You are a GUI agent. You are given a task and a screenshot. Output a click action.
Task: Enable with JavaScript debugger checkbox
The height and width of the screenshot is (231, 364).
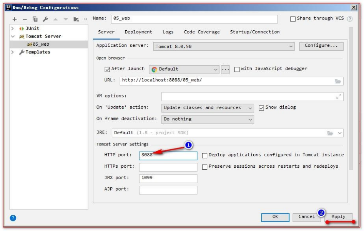(x=237, y=69)
